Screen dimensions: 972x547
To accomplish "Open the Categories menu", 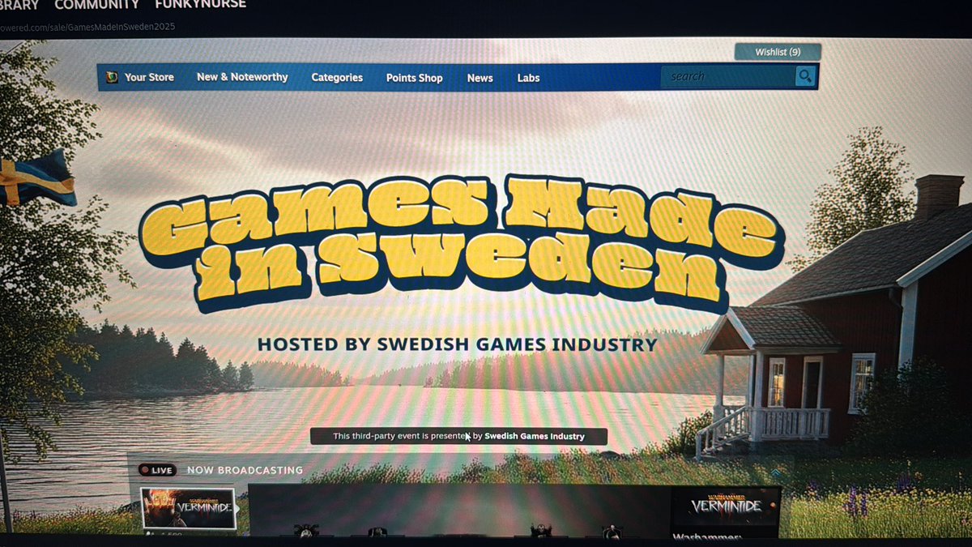I will [x=337, y=78].
